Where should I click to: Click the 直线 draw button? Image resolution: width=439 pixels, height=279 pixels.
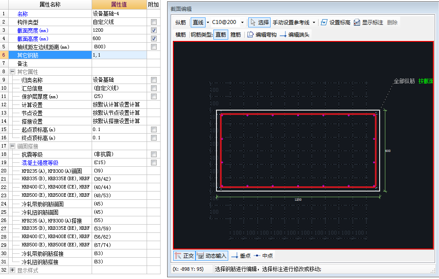(198, 22)
